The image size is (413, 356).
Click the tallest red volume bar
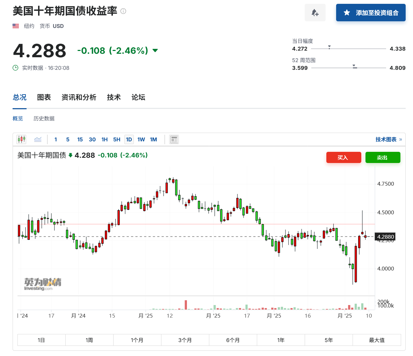[x=186, y=305]
